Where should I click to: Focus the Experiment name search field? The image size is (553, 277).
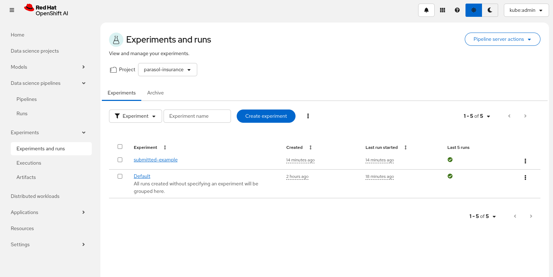click(x=197, y=116)
